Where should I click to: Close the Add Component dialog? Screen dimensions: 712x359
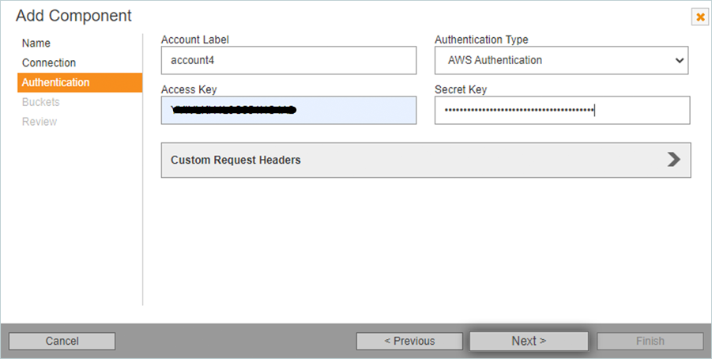point(699,17)
